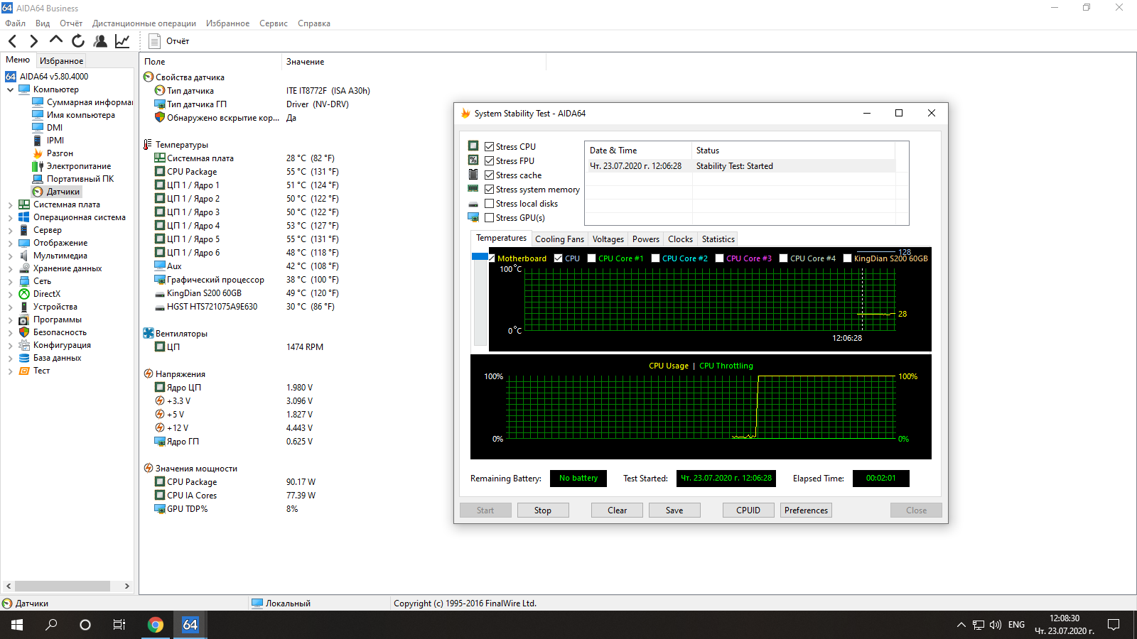Switch to the Избранное panel tab

coord(61,61)
